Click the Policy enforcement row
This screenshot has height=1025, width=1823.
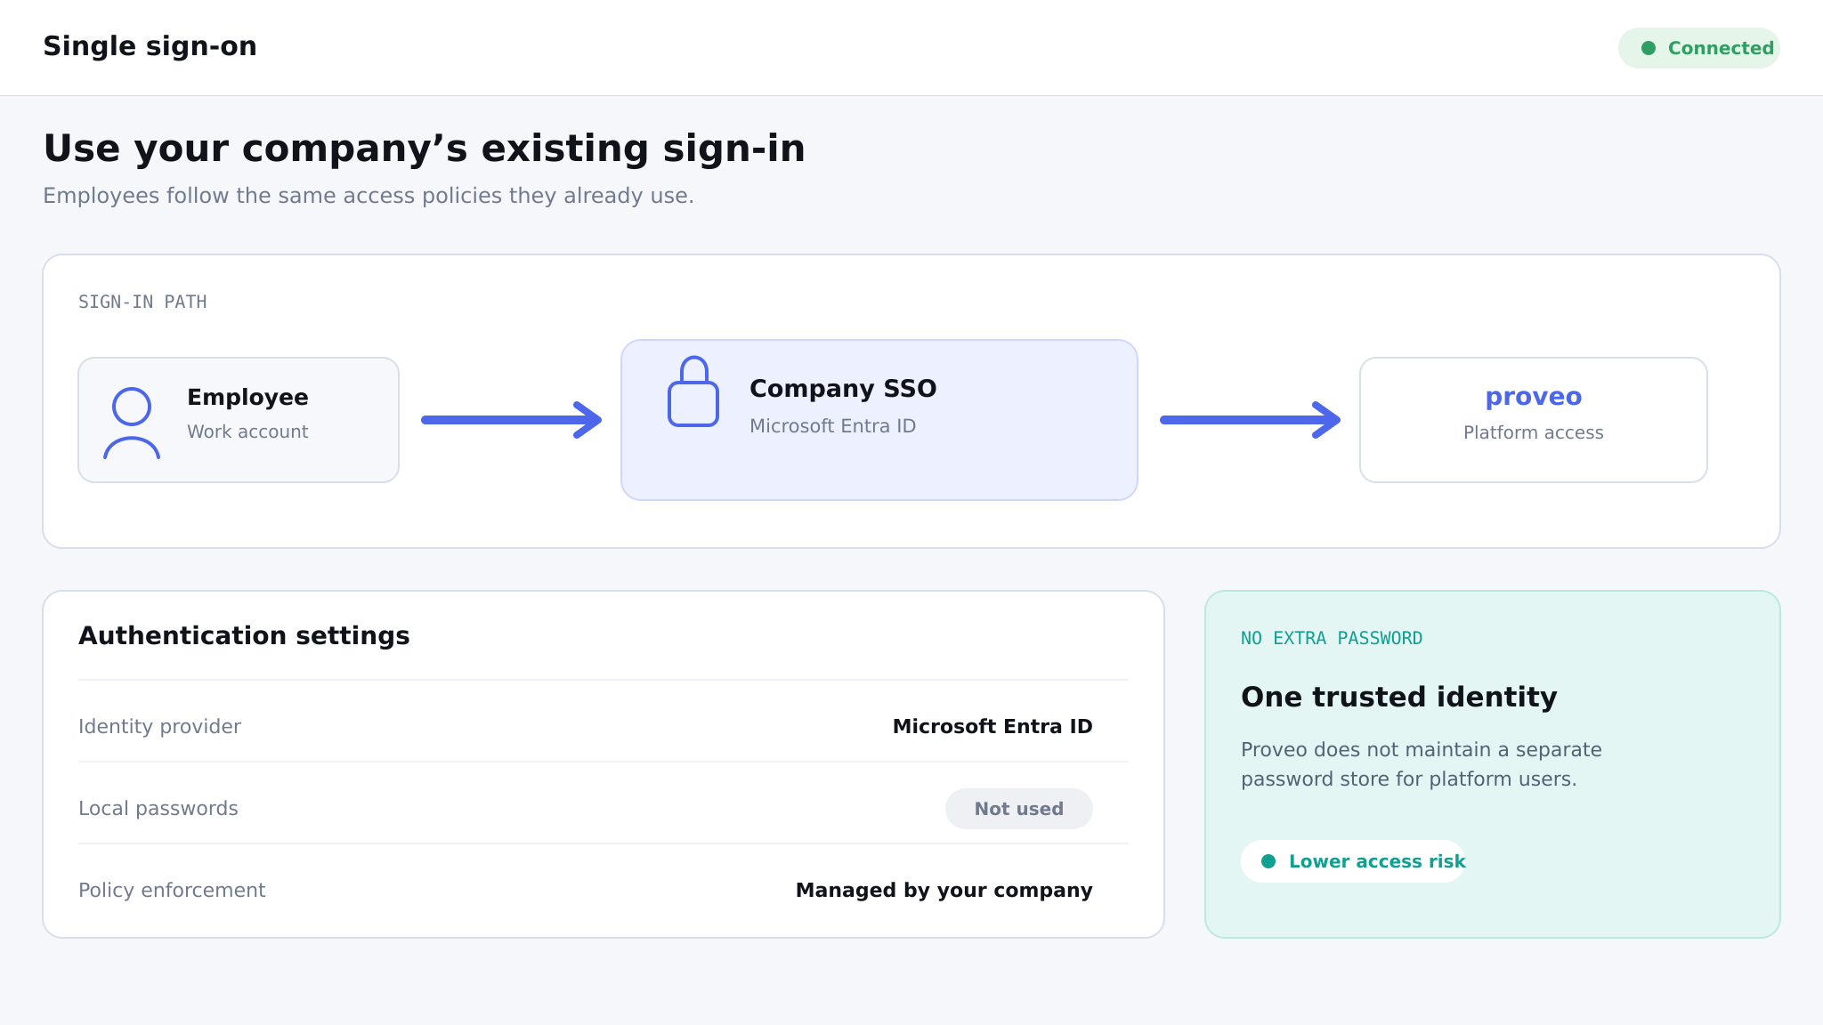pos(604,890)
